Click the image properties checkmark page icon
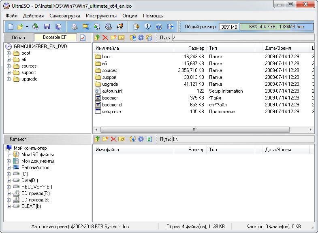 pos(83,38)
